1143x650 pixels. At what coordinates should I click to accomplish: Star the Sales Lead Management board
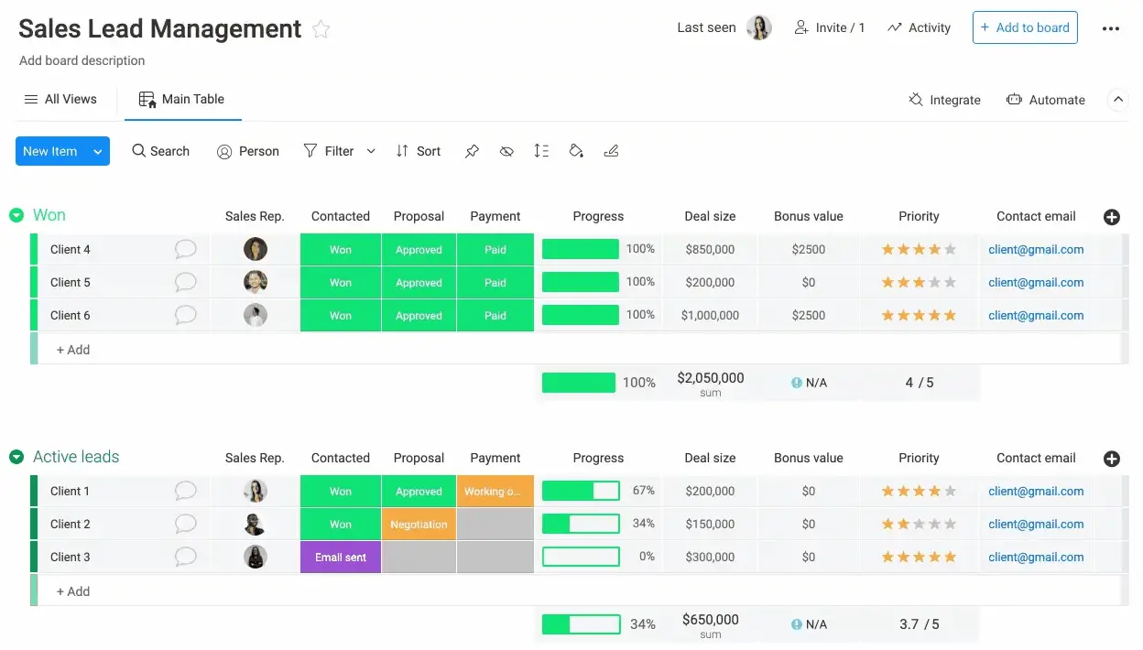click(x=321, y=29)
